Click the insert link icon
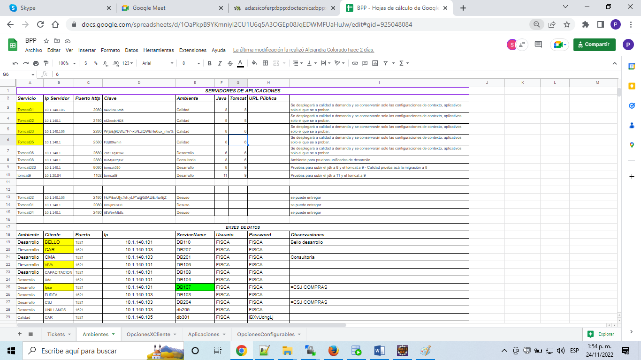Image resolution: width=641 pixels, height=360 pixels. coord(355,63)
